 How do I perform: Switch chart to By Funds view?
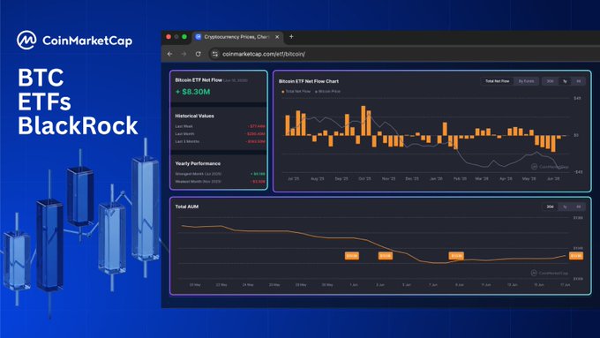tap(526, 81)
